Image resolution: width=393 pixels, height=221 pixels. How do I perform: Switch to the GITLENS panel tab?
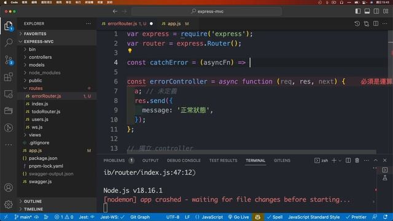(x=282, y=160)
